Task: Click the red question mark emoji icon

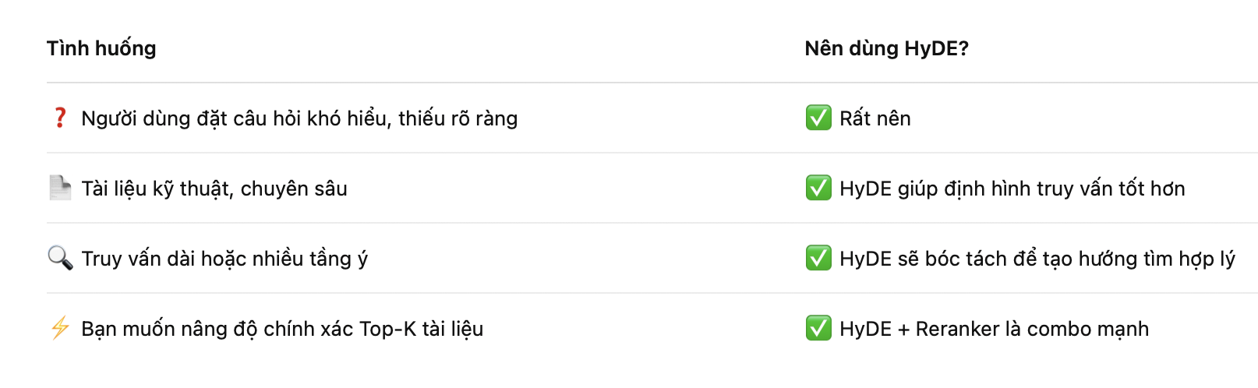Action: click(x=60, y=118)
